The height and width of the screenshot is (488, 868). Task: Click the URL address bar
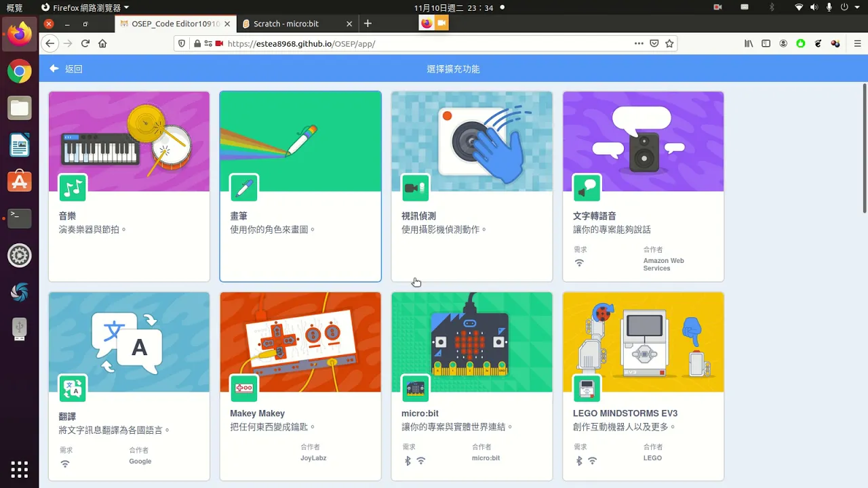tap(427, 43)
